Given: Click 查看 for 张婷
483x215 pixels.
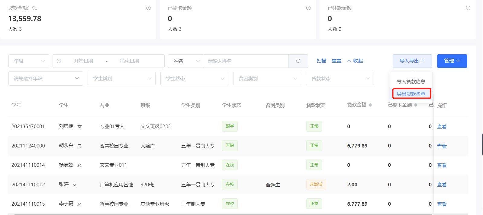Looking at the screenshot, I should pyautogui.click(x=442, y=185).
